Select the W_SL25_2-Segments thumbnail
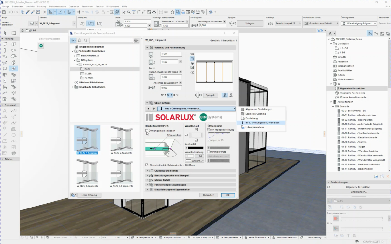 (x=122, y=140)
